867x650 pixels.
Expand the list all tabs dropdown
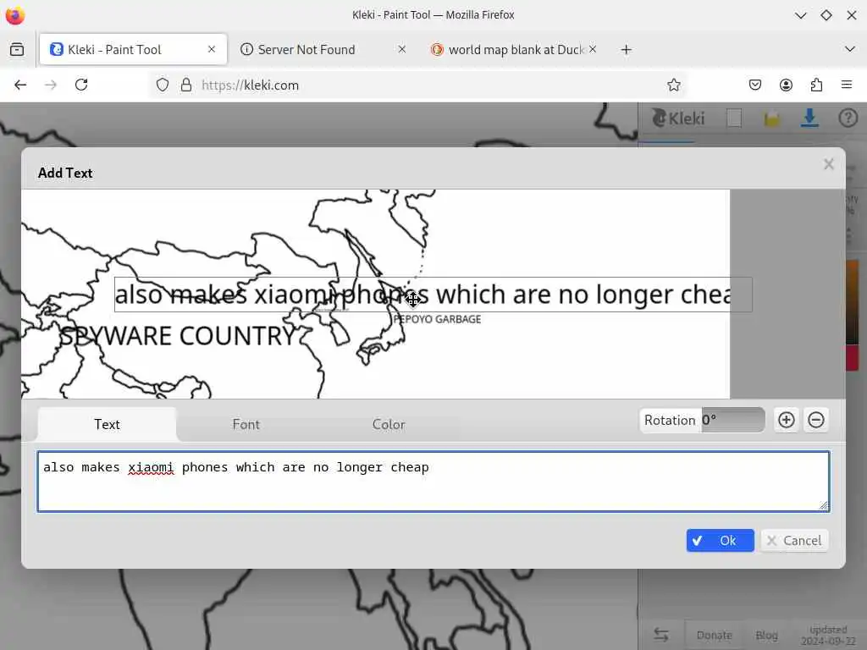(x=850, y=49)
